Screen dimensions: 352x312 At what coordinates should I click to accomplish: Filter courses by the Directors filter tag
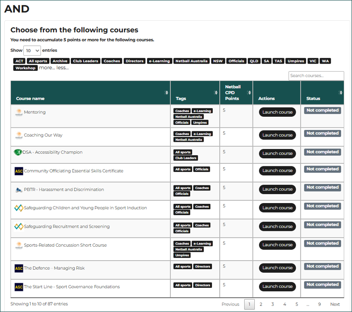(134, 61)
